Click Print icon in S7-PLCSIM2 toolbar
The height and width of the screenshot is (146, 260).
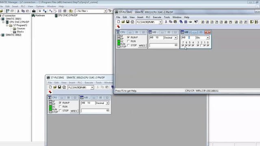[64, 87]
